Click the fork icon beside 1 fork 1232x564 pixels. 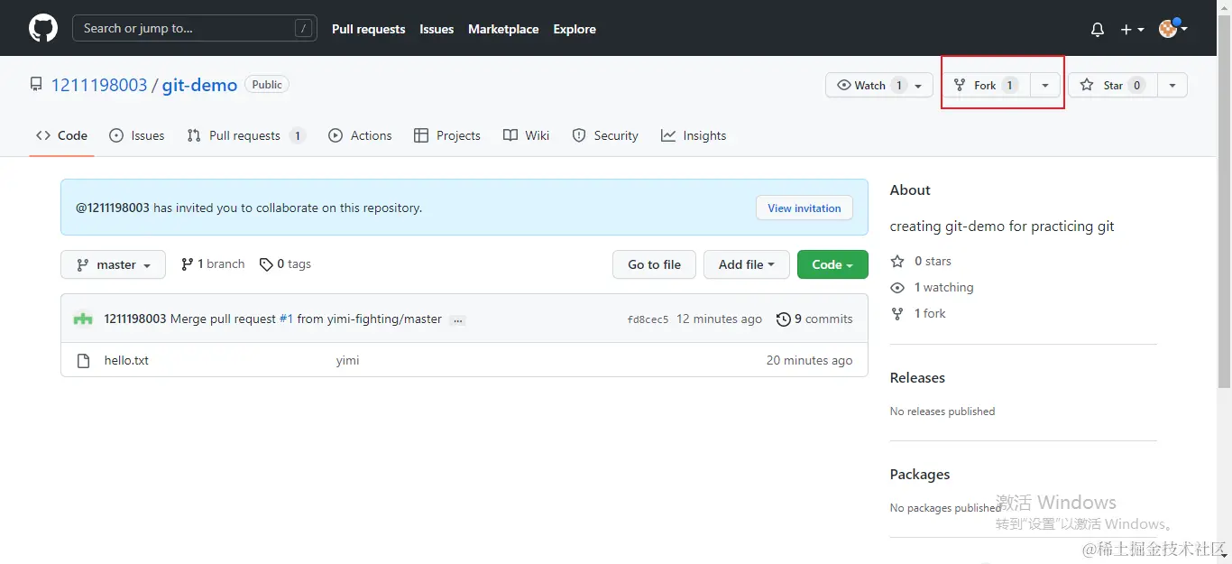(897, 313)
